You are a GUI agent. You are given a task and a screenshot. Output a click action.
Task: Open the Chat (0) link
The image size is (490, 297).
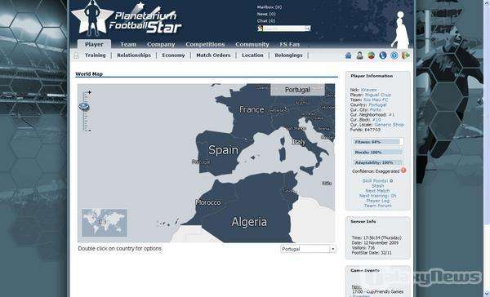266,20
